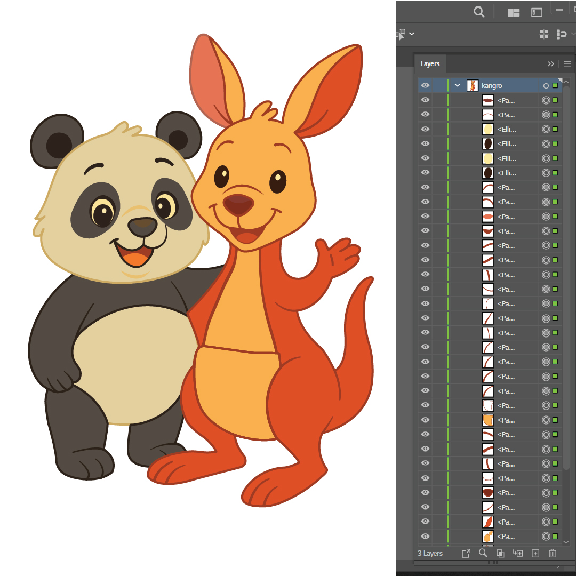The image size is (576, 576).
Task: Toggle lock on the kangro layer
Action: 439,85
